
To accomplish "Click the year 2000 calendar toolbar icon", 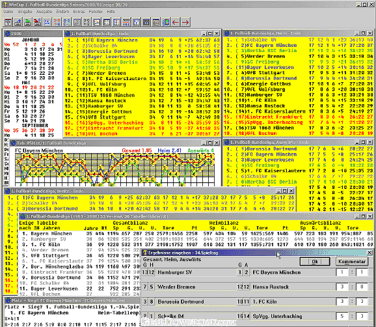I will 126,22.
